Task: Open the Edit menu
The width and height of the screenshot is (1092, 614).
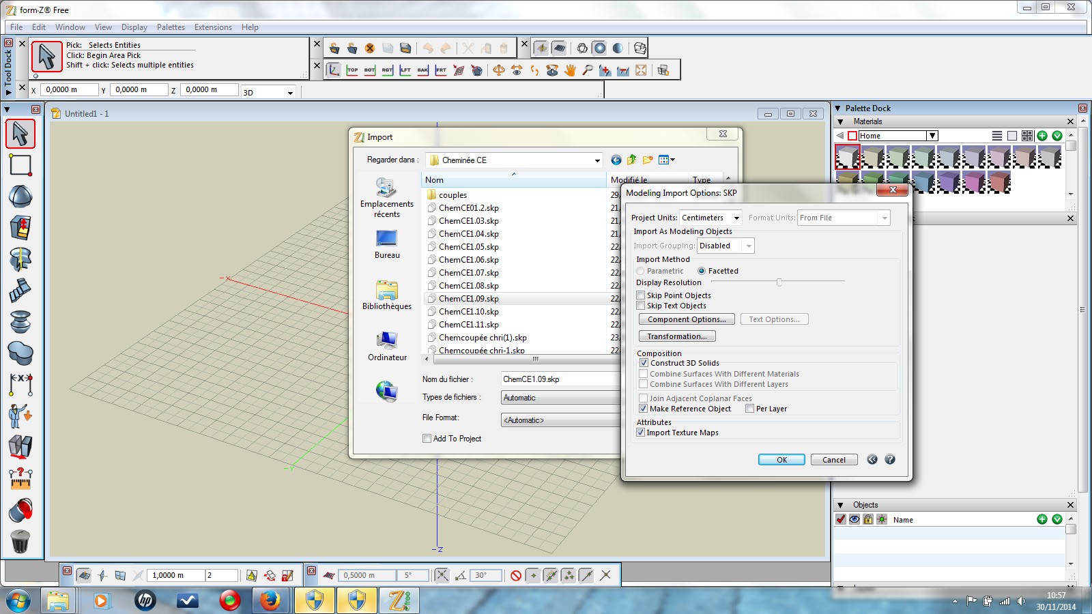Action: pos(39,27)
